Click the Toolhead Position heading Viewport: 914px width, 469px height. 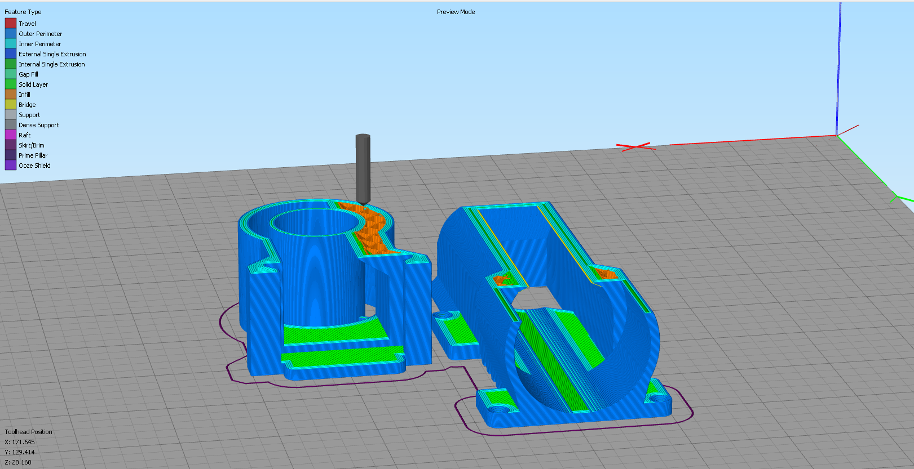click(28, 432)
